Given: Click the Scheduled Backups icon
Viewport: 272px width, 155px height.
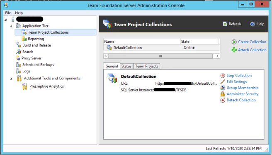Looking at the screenshot, I should [18, 65].
